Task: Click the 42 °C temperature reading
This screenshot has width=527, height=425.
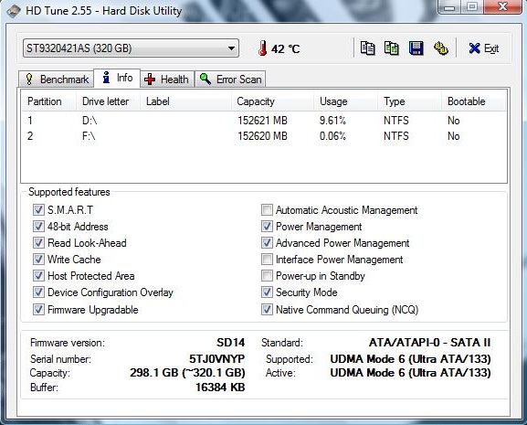Action: coord(286,49)
